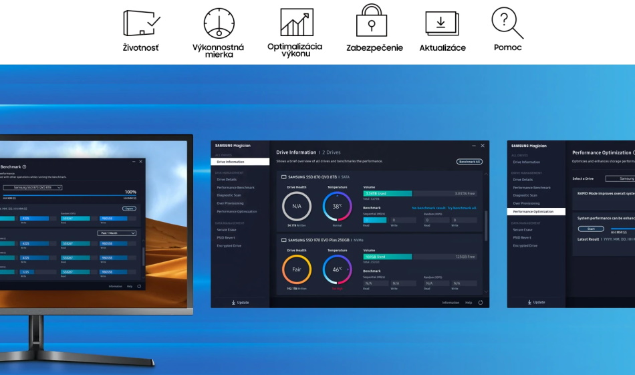This screenshot has height=375, width=635.
Task: Click the N/A Drive Health gauge
Action: click(x=297, y=206)
